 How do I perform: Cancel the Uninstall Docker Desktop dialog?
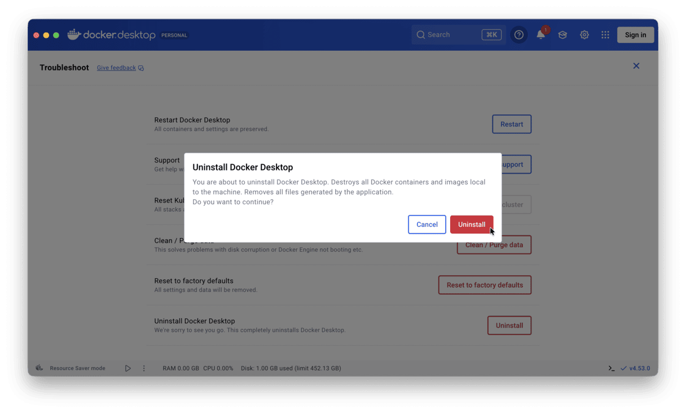point(427,224)
